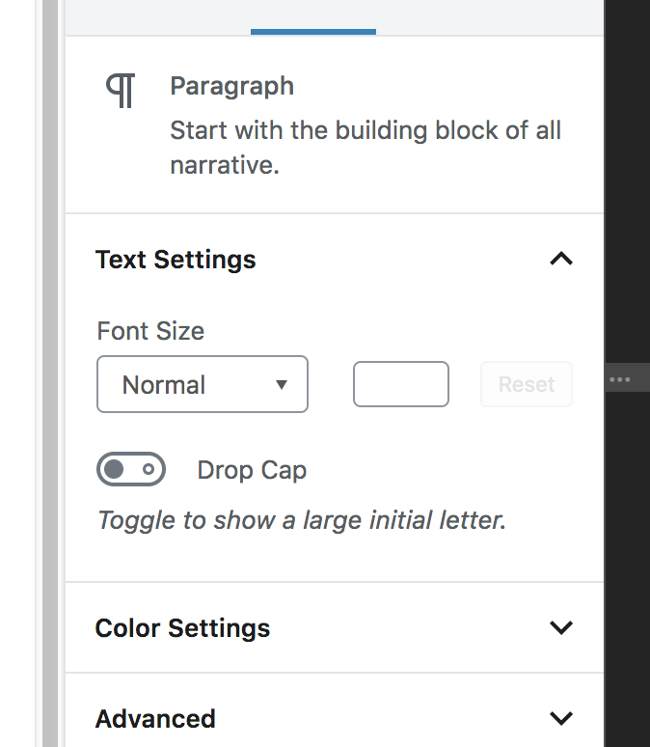Click the Font Size label
Viewport: 650px width, 747px height.
[150, 331]
